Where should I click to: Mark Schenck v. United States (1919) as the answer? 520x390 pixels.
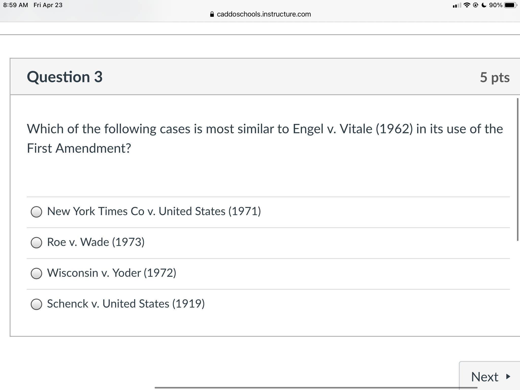pyautogui.click(x=36, y=304)
